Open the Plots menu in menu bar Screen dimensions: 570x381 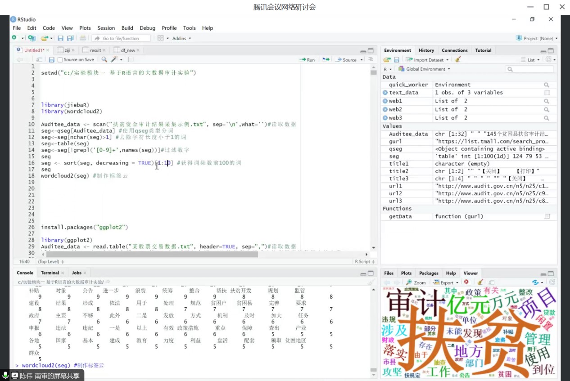(85, 28)
